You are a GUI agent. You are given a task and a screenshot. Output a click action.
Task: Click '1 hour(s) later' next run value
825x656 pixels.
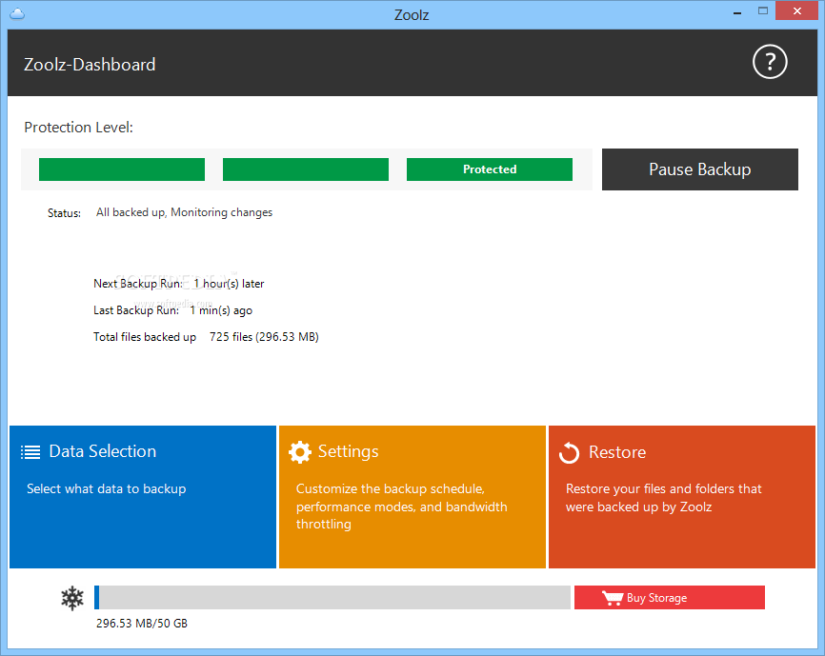(229, 284)
